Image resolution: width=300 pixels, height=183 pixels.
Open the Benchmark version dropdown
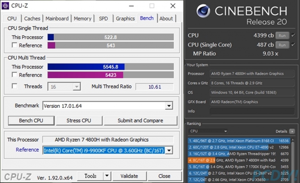[x=169, y=106]
